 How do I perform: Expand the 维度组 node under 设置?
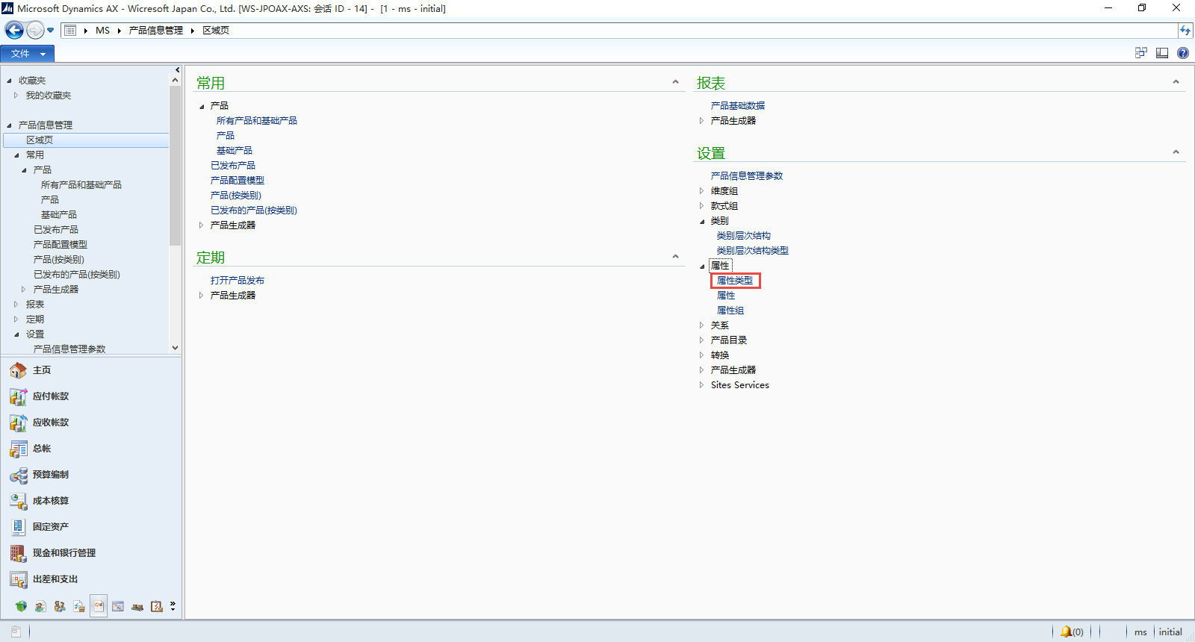[701, 191]
